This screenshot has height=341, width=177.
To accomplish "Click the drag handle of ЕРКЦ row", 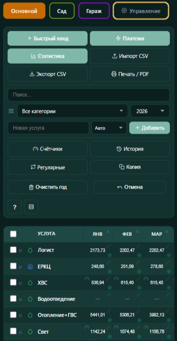I will point(20,267).
